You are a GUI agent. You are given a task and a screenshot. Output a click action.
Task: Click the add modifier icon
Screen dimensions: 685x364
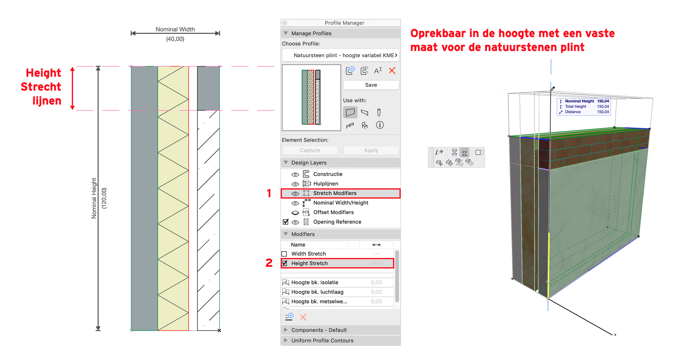click(289, 317)
